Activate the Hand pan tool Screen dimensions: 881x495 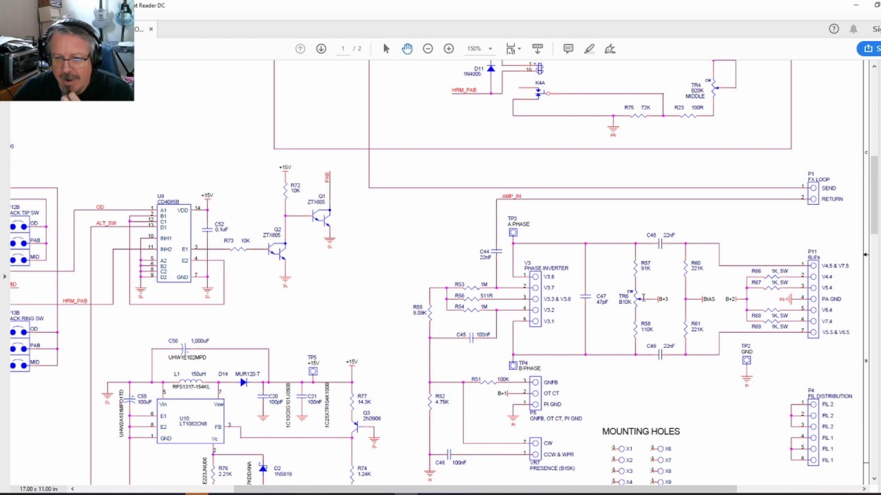click(x=407, y=49)
